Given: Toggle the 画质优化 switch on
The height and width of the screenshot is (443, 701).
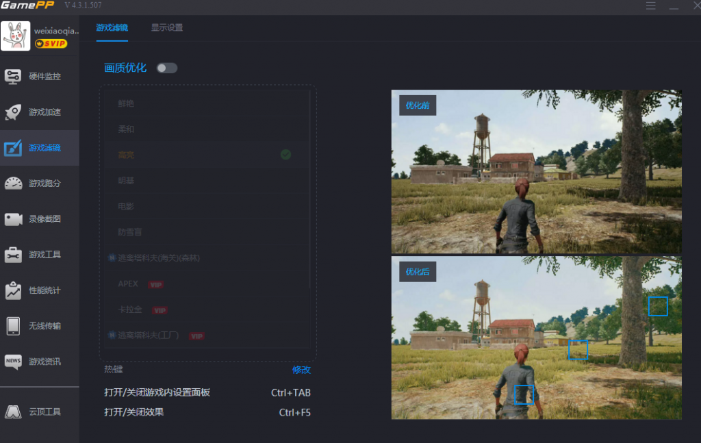Looking at the screenshot, I should coord(167,68).
